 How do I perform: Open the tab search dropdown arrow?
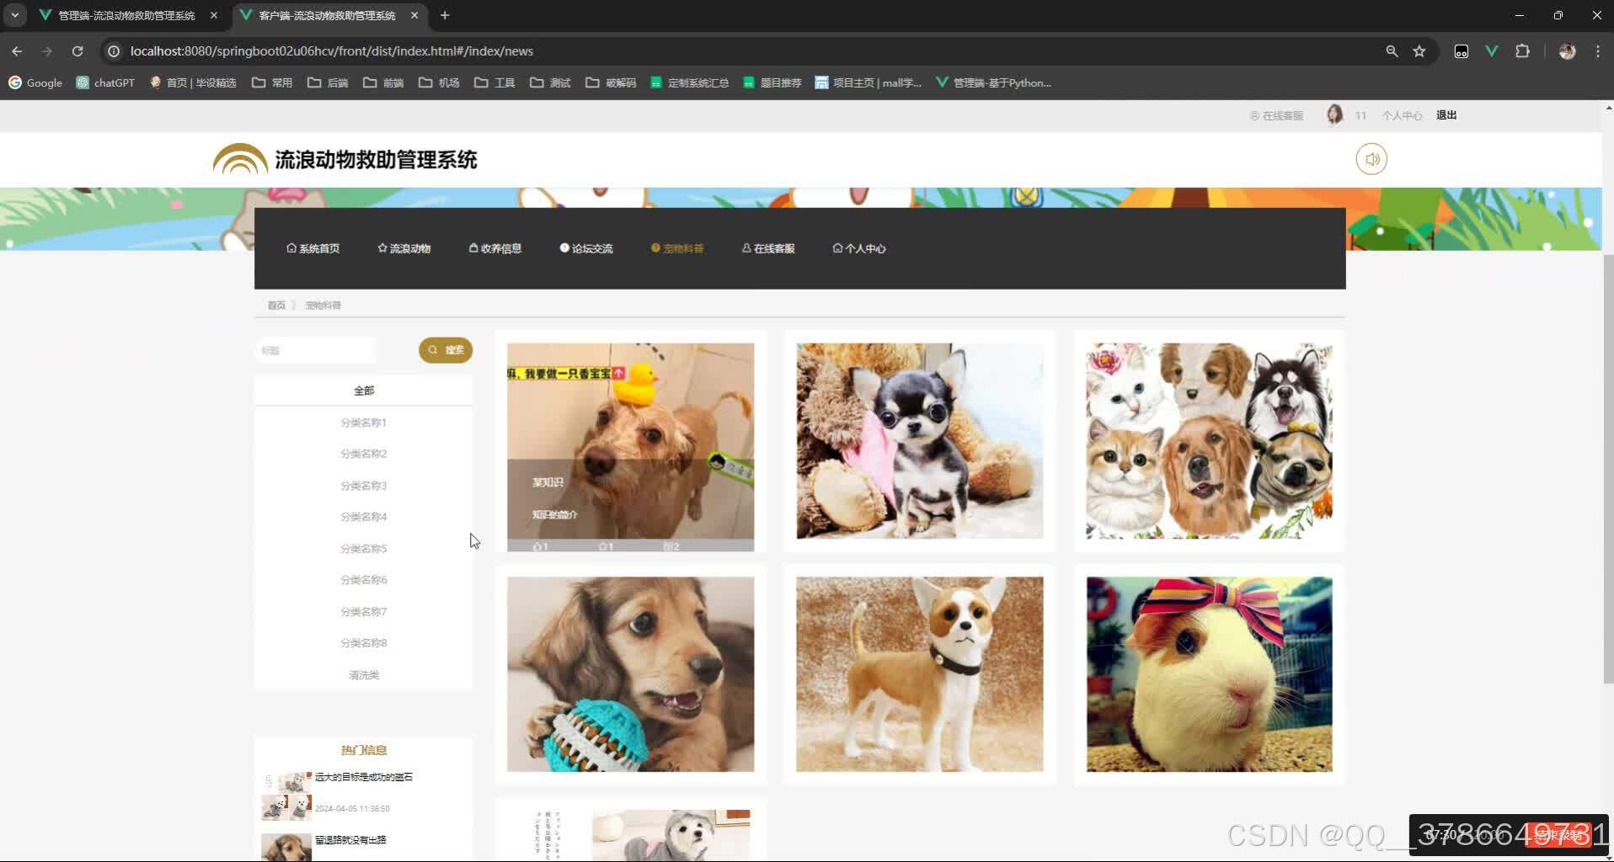pyautogui.click(x=15, y=15)
